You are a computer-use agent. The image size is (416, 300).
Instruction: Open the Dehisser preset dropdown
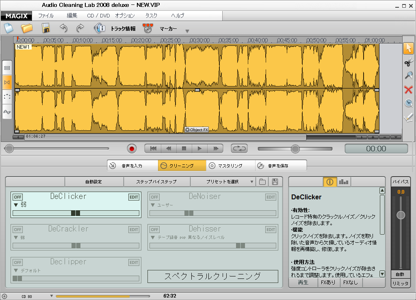click(153, 237)
